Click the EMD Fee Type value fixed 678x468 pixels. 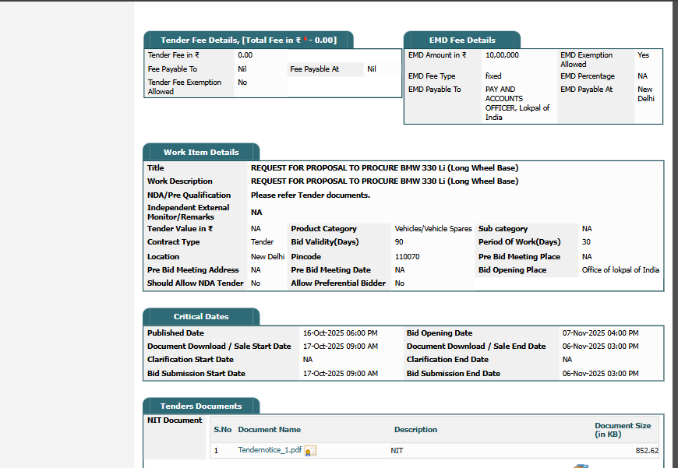pos(493,76)
